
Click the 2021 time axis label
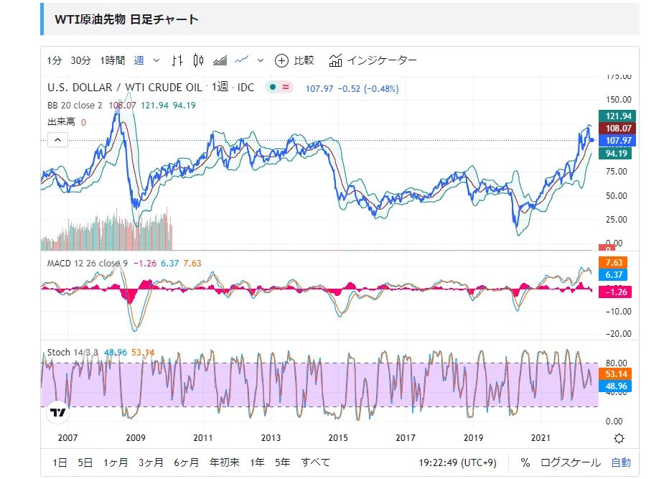point(541,438)
